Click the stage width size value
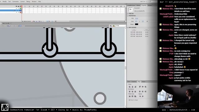Screen dimensions: 199x112 [x=136, y=21]
